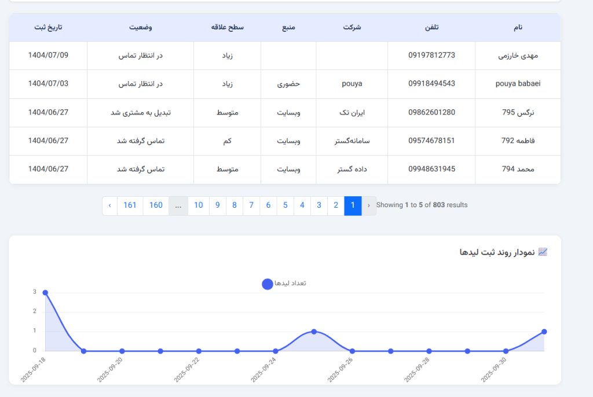
Task: Toggle the تعداد لیدها legend label
Action: [290, 283]
